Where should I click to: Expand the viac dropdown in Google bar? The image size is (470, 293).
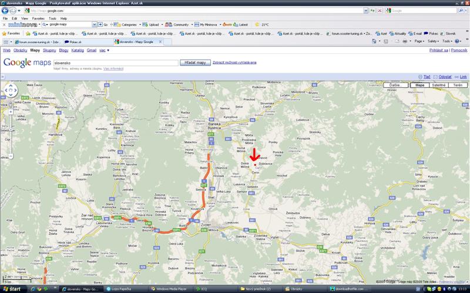(x=104, y=51)
